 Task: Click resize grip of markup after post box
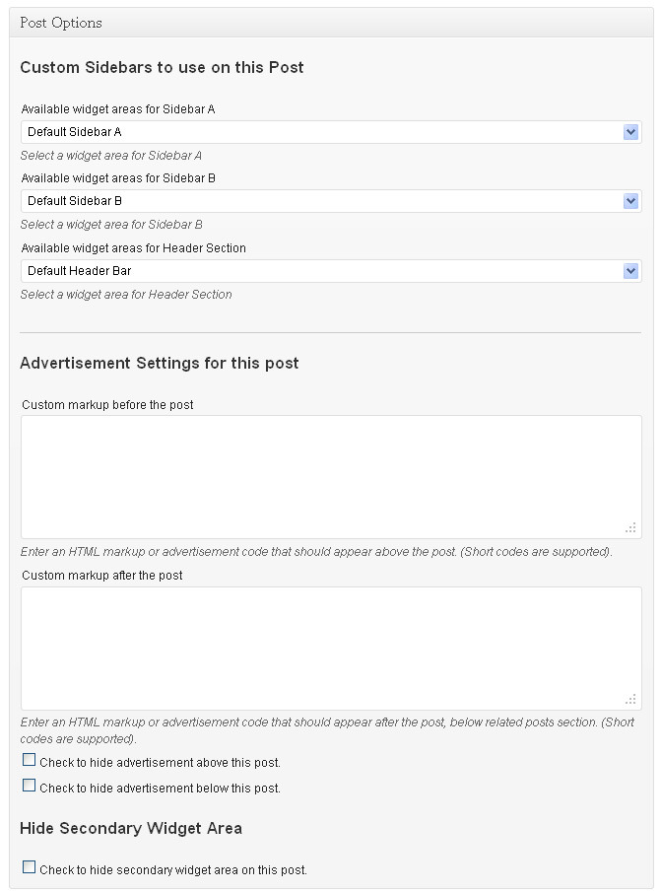(630, 699)
